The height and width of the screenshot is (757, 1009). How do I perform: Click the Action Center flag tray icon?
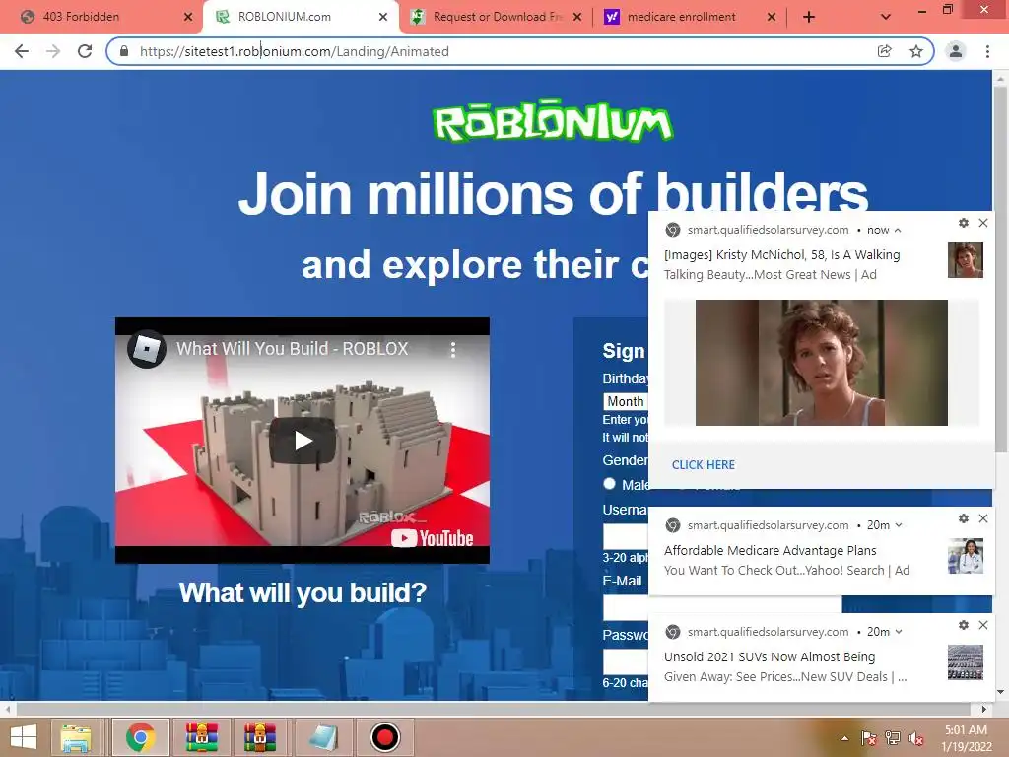(x=869, y=738)
